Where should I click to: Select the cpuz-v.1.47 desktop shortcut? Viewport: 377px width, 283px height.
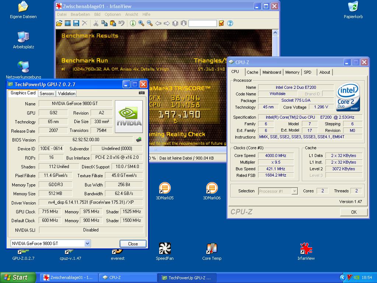click(70, 256)
